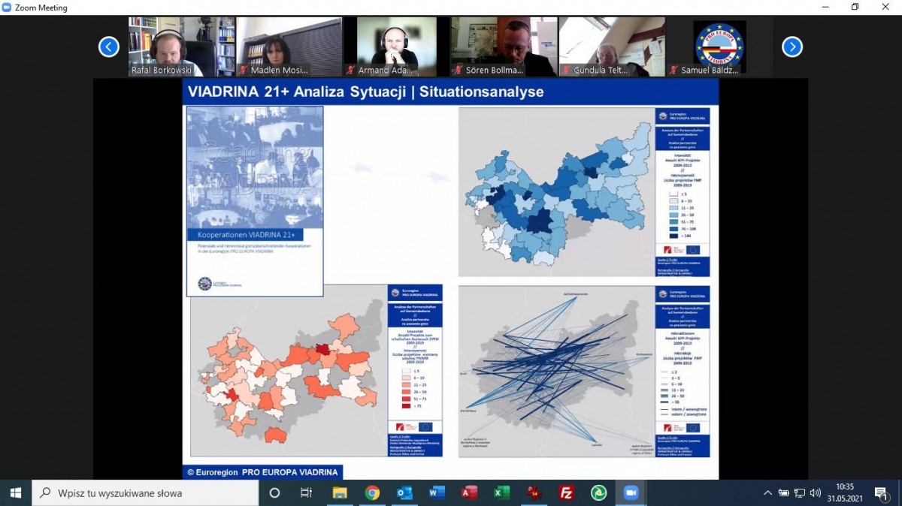Click Samuel Baldz's muted microphone icon
The image size is (902, 506).
(x=673, y=70)
